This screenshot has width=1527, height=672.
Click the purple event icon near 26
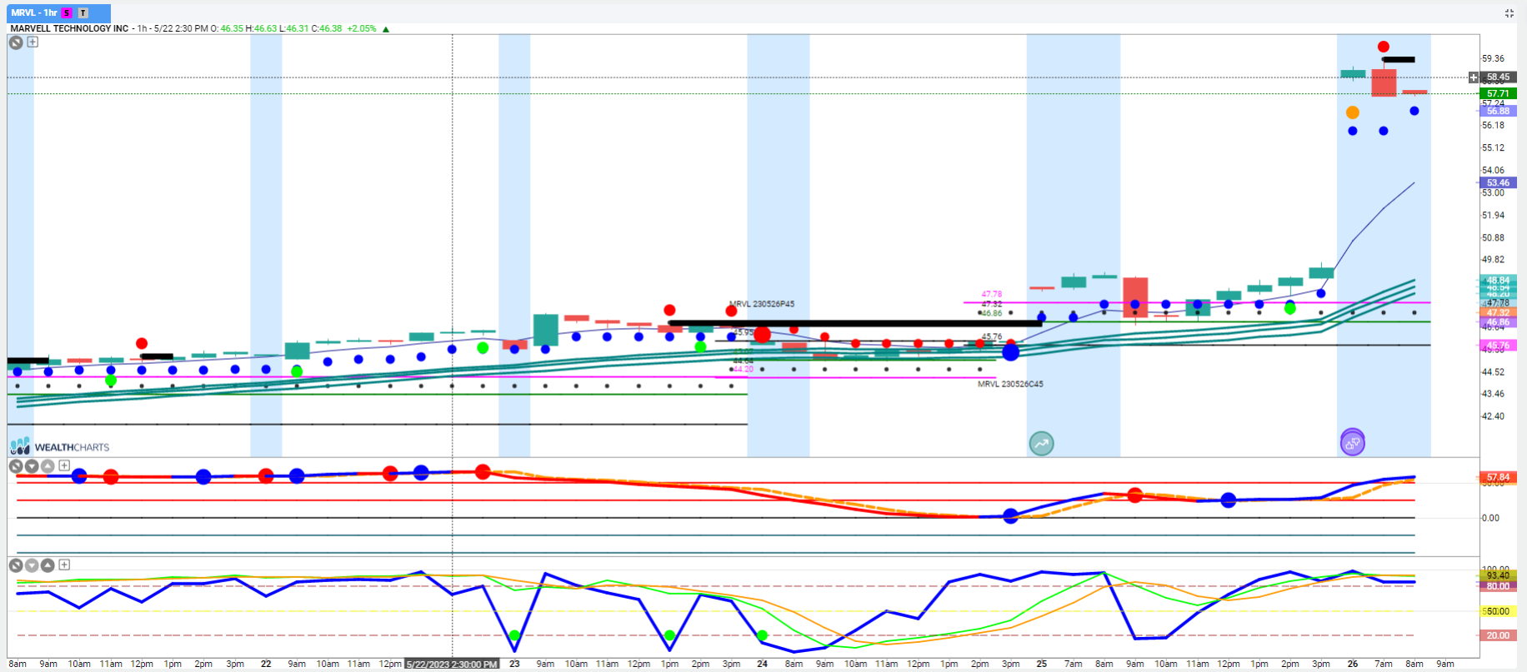click(x=1352, y=442)
